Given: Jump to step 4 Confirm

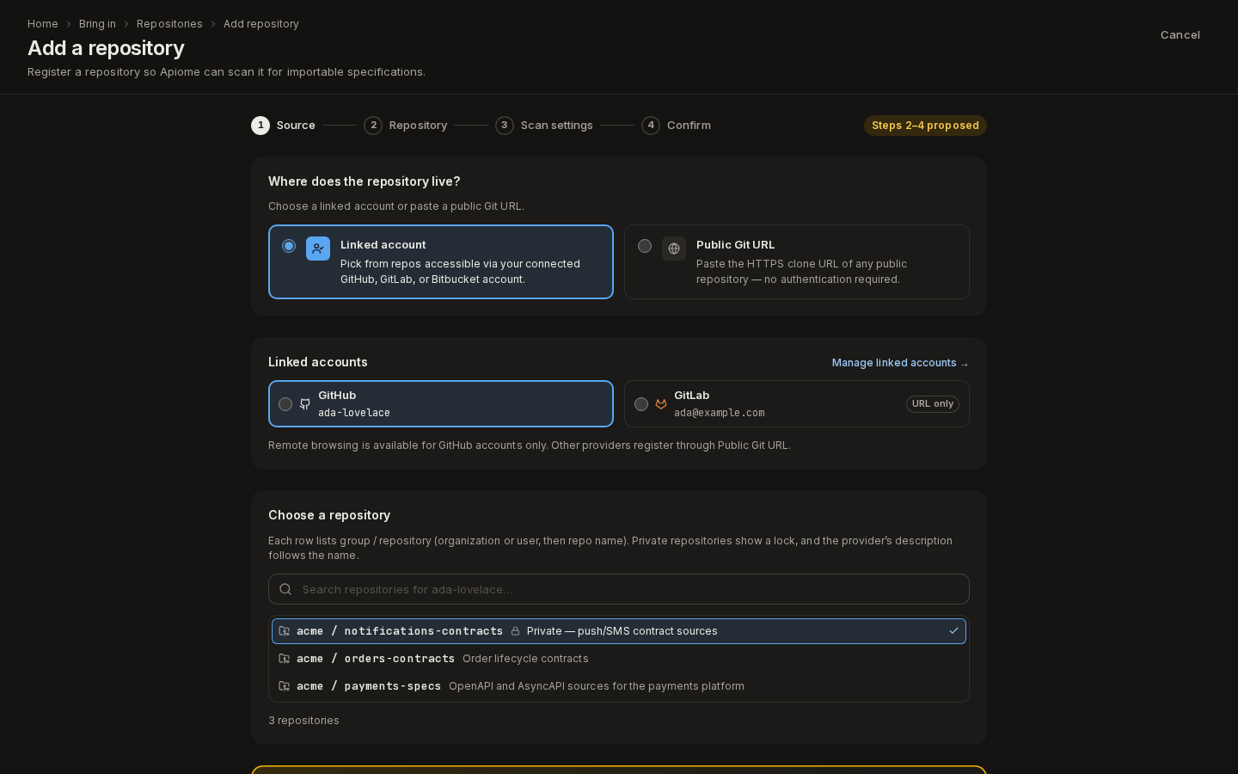Looking at the screenshot, I should point(676,126).
